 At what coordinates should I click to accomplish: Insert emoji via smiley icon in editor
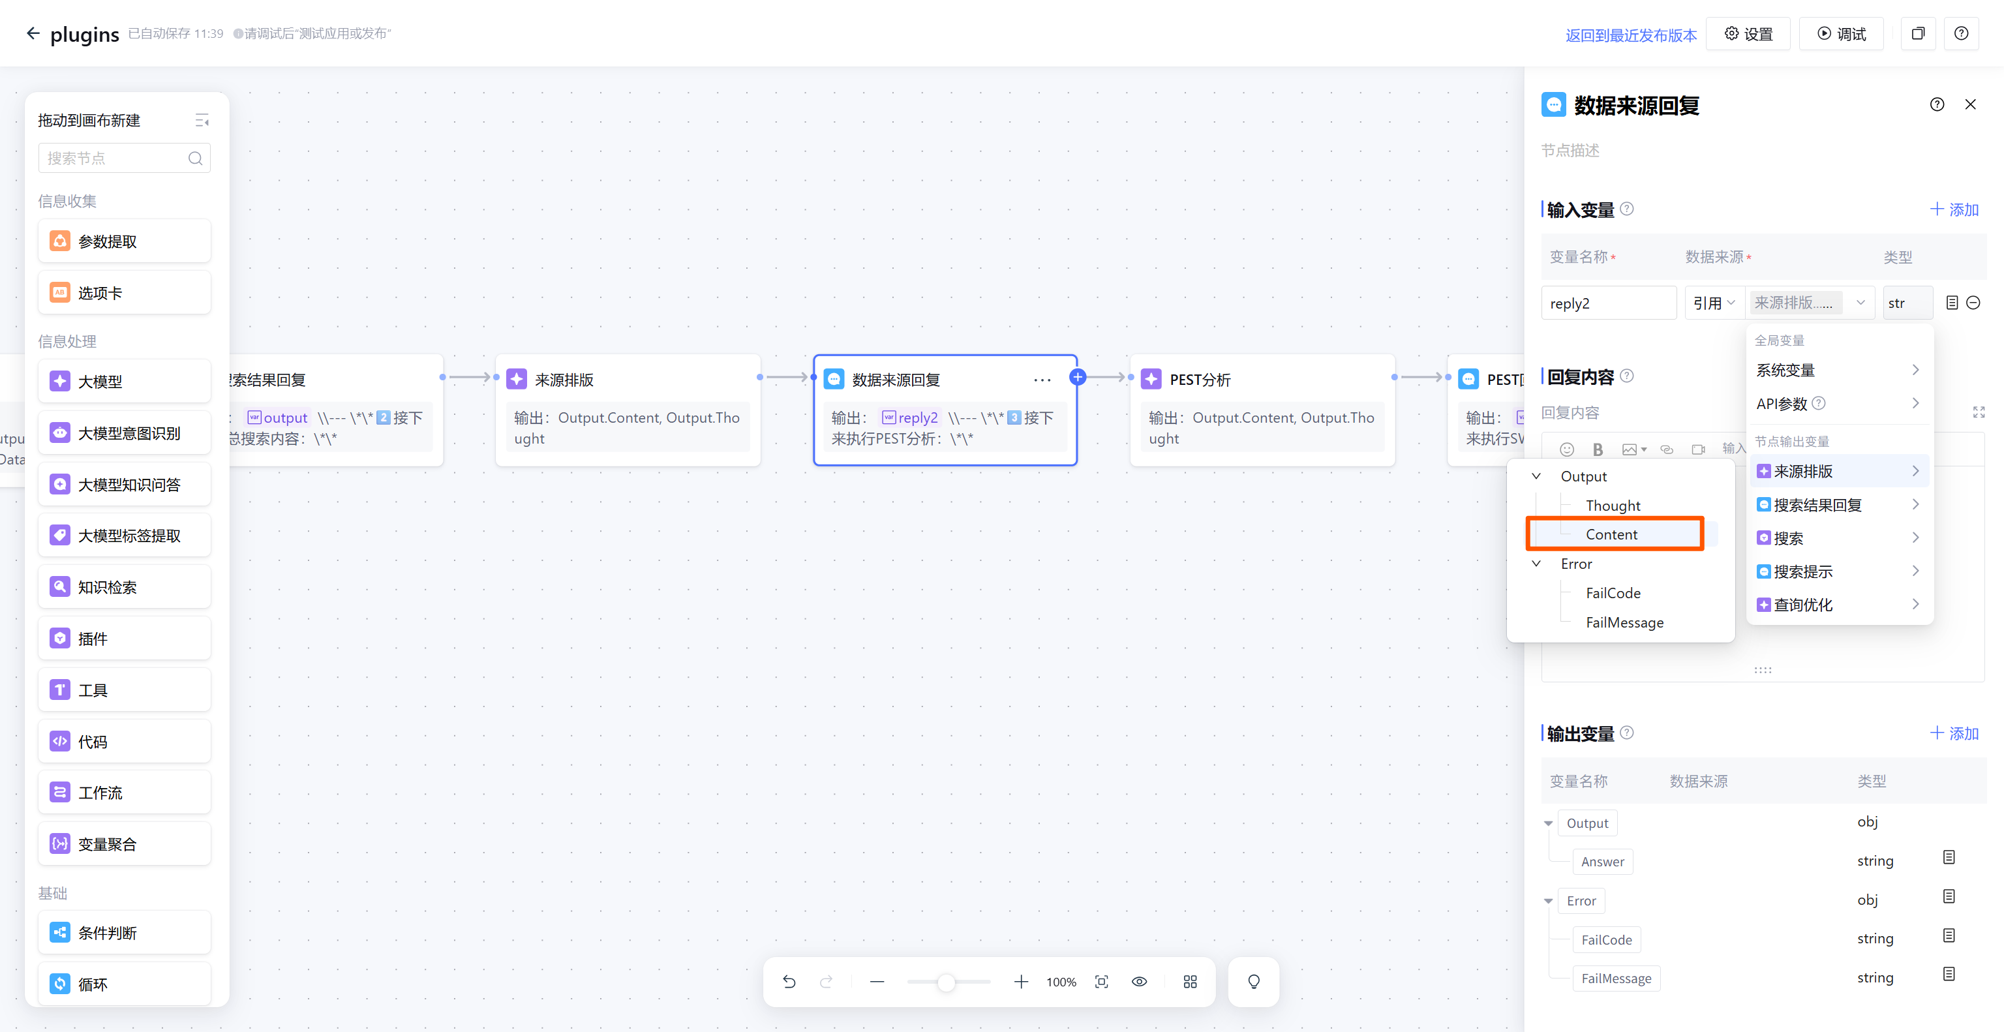tap(1567, 449)
